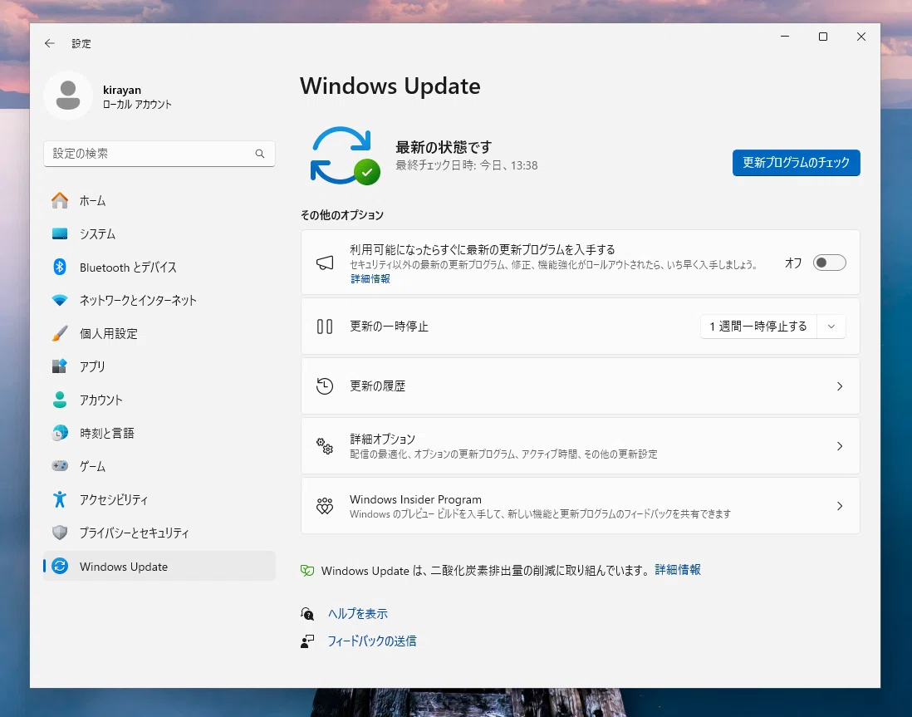Click the history clock icon at 更新の履歴
The image size is (912, 717).
[x=325, y=386]
